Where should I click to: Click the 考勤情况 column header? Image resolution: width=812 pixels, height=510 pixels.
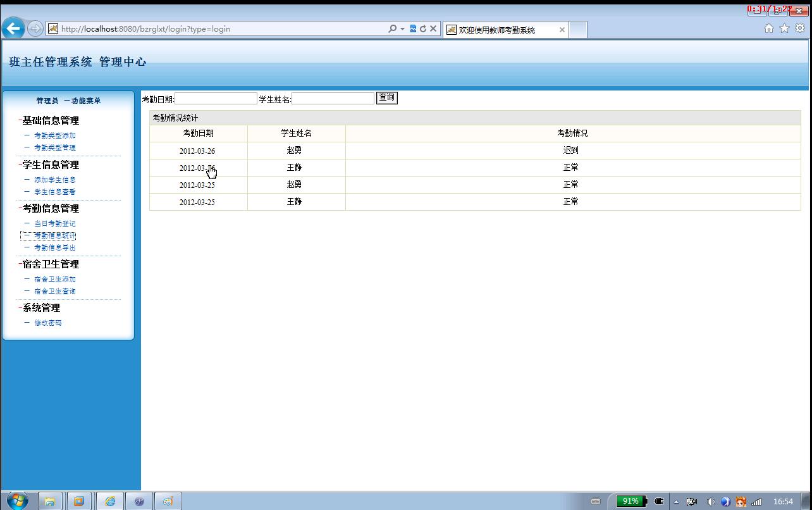point(572,133)
